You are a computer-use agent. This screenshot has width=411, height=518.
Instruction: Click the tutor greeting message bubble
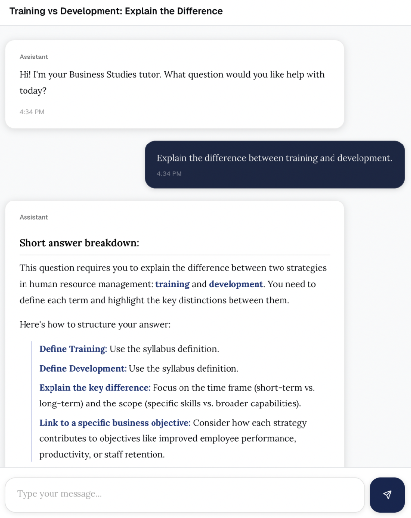click(x=175, y=84)
